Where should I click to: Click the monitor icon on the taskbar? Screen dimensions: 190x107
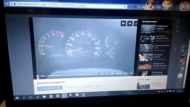coord(58,96)
